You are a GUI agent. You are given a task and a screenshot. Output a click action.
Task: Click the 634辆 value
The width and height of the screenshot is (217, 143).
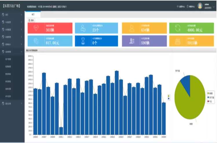coord(145,30)
